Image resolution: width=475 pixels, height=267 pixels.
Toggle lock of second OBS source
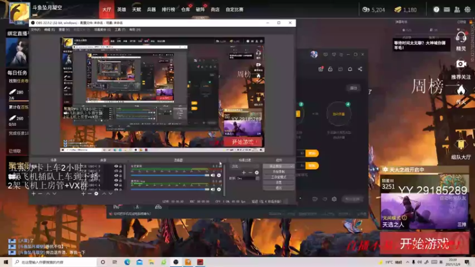click(121, 171)
